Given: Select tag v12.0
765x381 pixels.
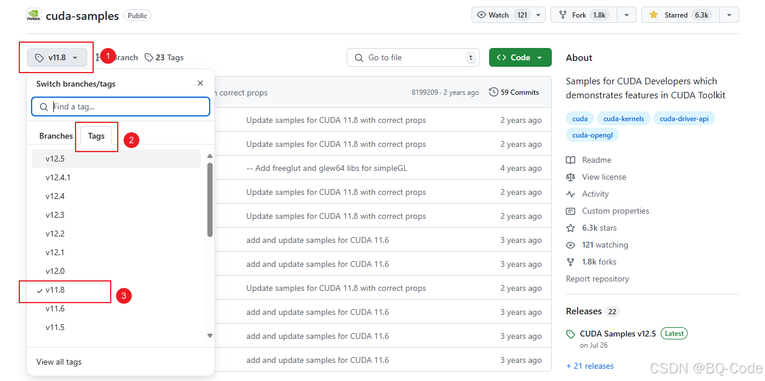Looking at the screenshot, I should 116,271.
